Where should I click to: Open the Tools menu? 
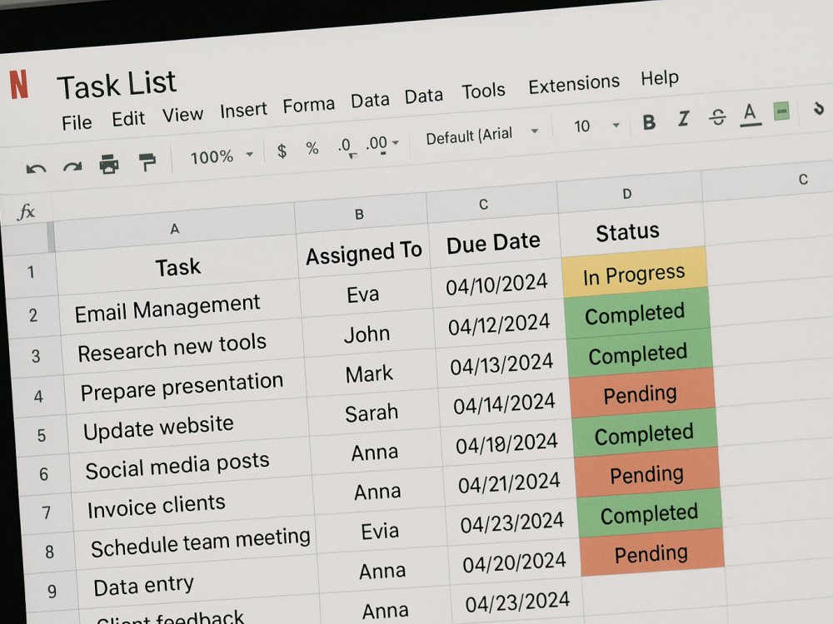click(483, 92)
